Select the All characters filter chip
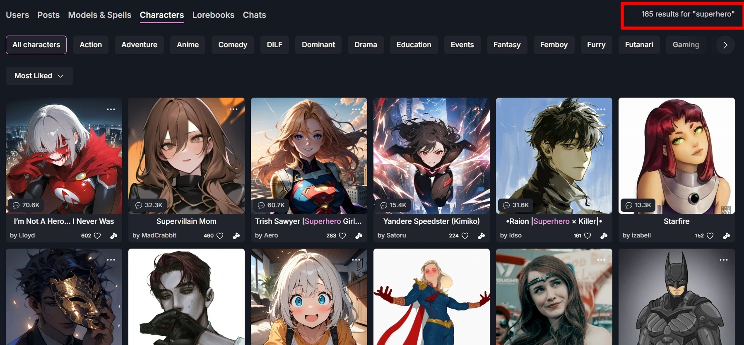The width and height of the screenshot is (744, 345). tap(36, 45)
